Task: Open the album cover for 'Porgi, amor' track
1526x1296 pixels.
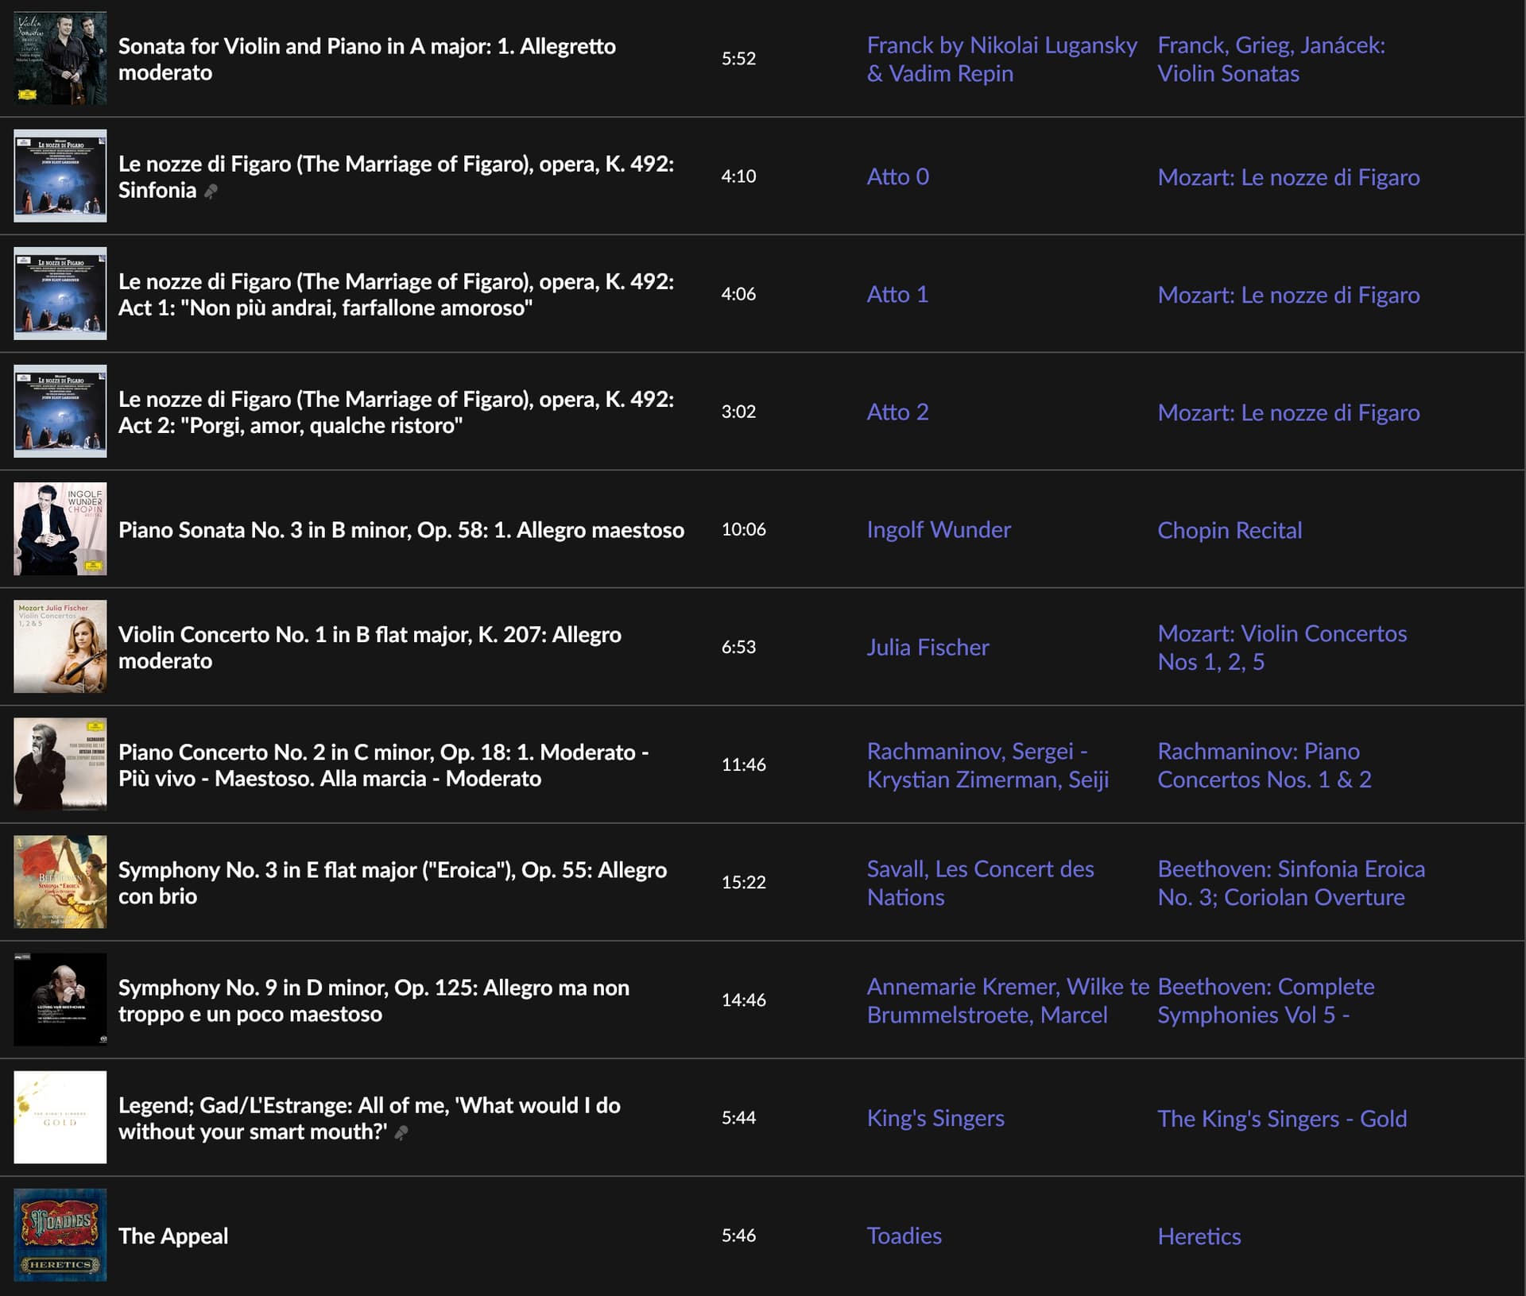Action: coord(60,411)
